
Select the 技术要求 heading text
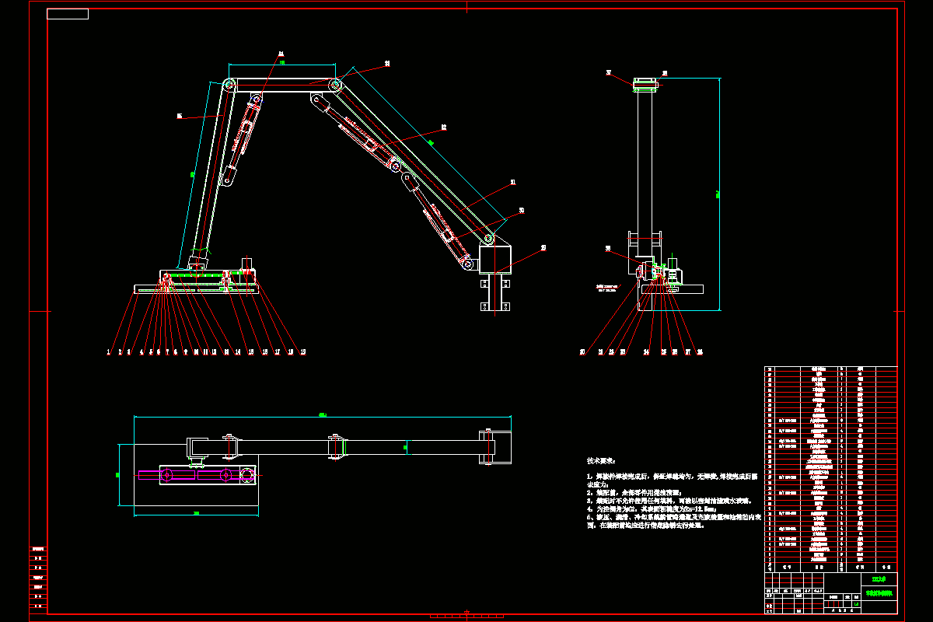pos(601,460)
